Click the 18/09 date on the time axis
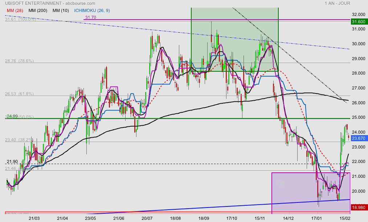The height and width of the screenshot is (222, 368). pyautogui.click(x=204, y=218)
